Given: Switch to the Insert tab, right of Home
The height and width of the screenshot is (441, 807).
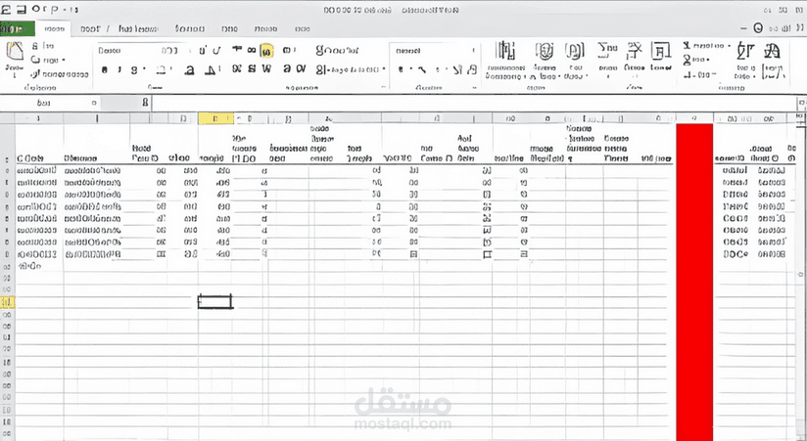Looking at the screenshot, I should point(90,28).
